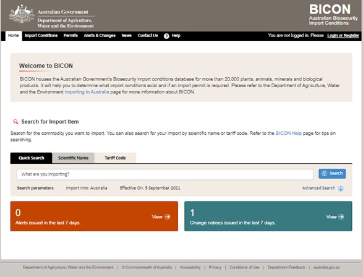Open the Help menu item
The width and height of the screenshot is (363, 277).
(x=176, y=36)
